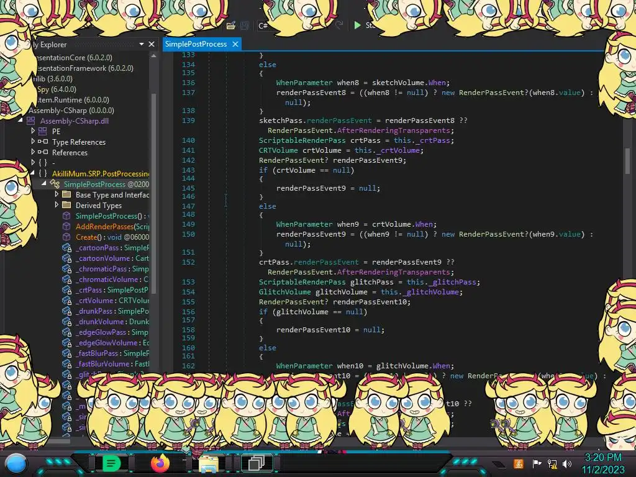Screen dimensions: 636x477
Task: Click the Assembly-CSharp.dll module icon
Action: (x=31, y=120)
